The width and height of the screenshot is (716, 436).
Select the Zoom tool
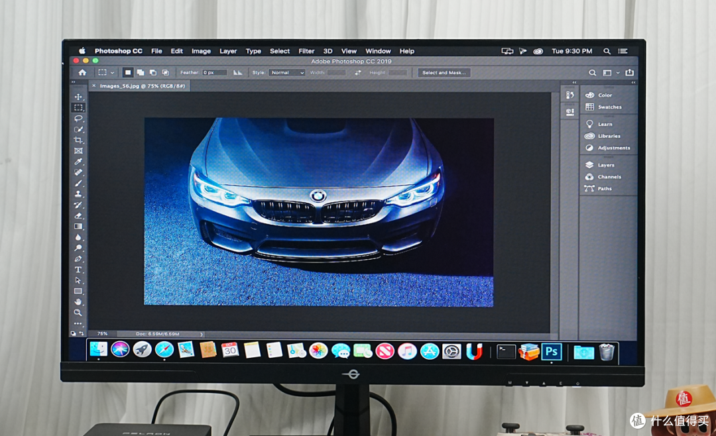(x=78, y=313)
